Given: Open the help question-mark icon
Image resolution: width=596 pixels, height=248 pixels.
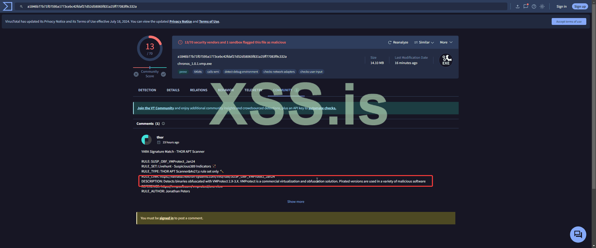Looking at the screenshot, I should tap(534, 7).
